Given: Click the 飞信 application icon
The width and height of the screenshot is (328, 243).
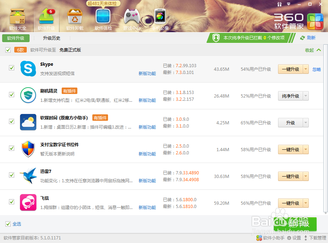Looking at the screenshot, I should click(28, 202).
